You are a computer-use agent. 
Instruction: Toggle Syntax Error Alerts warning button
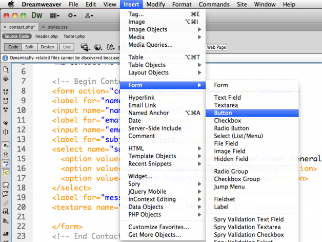pyautogui.click(x=6, y=172)
